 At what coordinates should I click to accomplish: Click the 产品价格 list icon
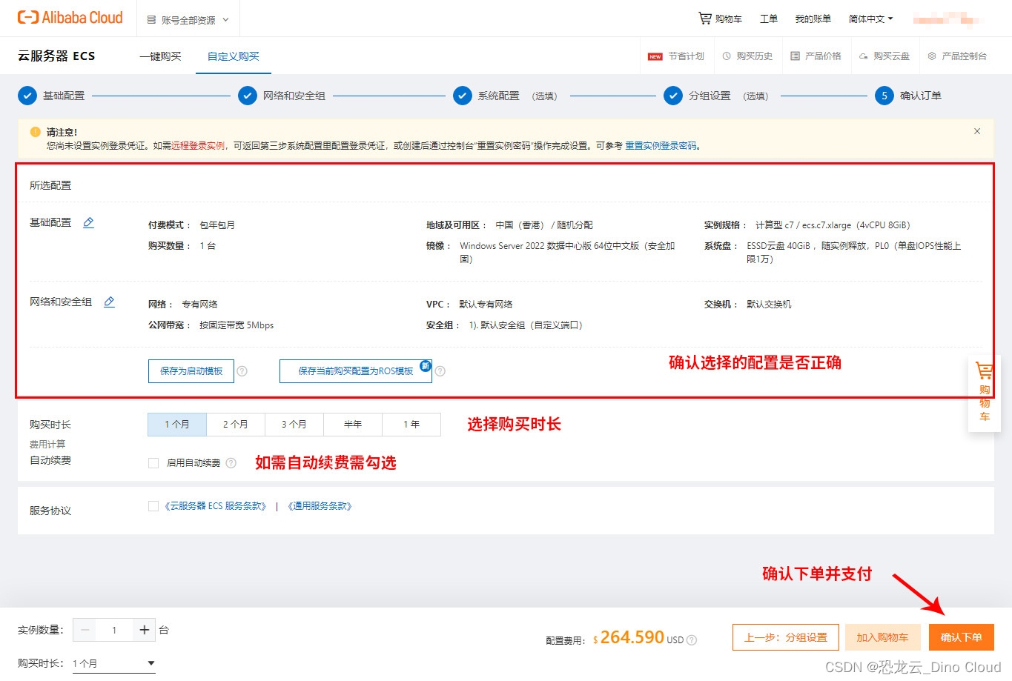click(795, 56)
